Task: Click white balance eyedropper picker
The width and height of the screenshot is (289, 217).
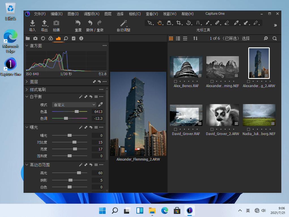Action: coord(100,105)
